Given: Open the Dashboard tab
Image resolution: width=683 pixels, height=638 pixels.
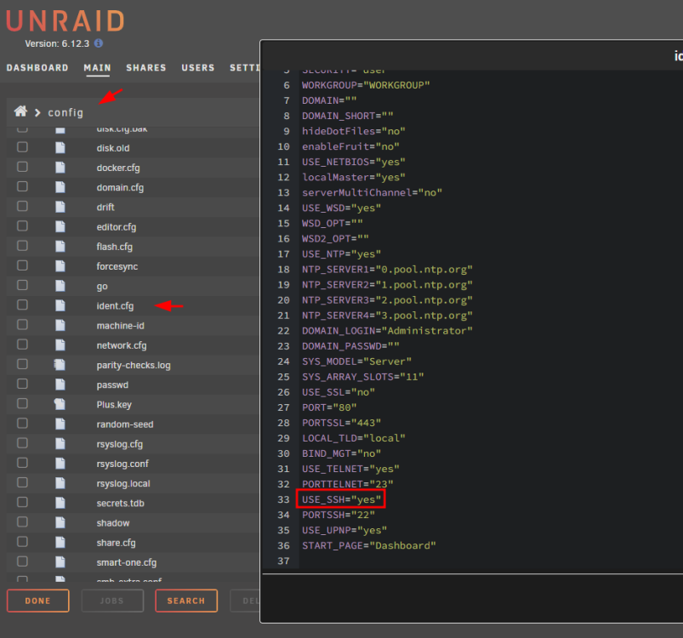Looking at the screenshot, I should click(x=37, y=68).
